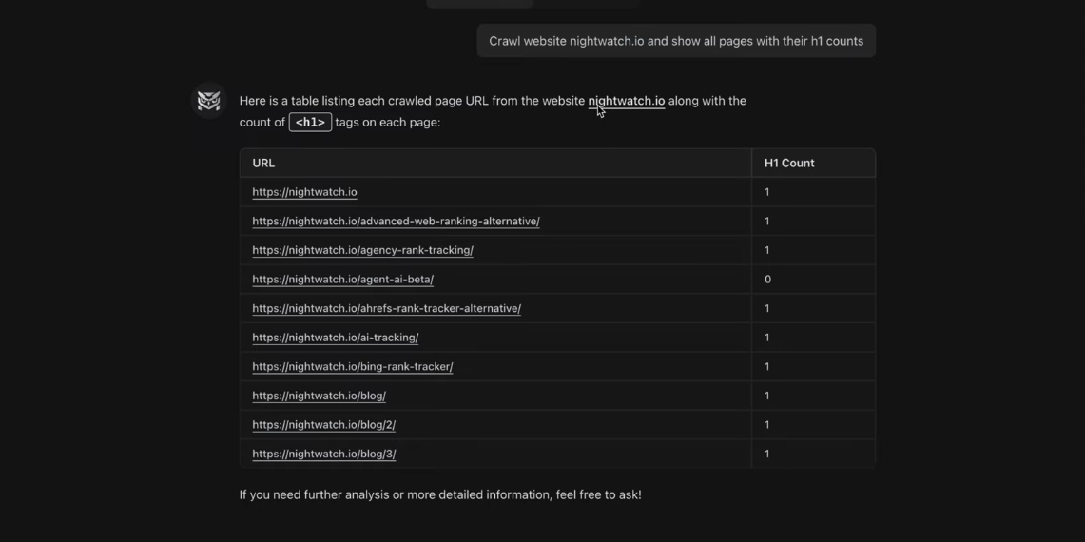Click the URL column header
1085x542 pixels.
263,163
